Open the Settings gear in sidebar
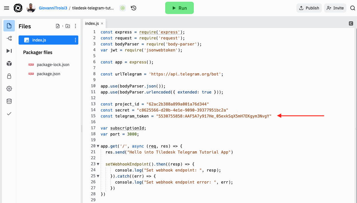Viewport: 357px width, 203px height. (x=9, y=89)
